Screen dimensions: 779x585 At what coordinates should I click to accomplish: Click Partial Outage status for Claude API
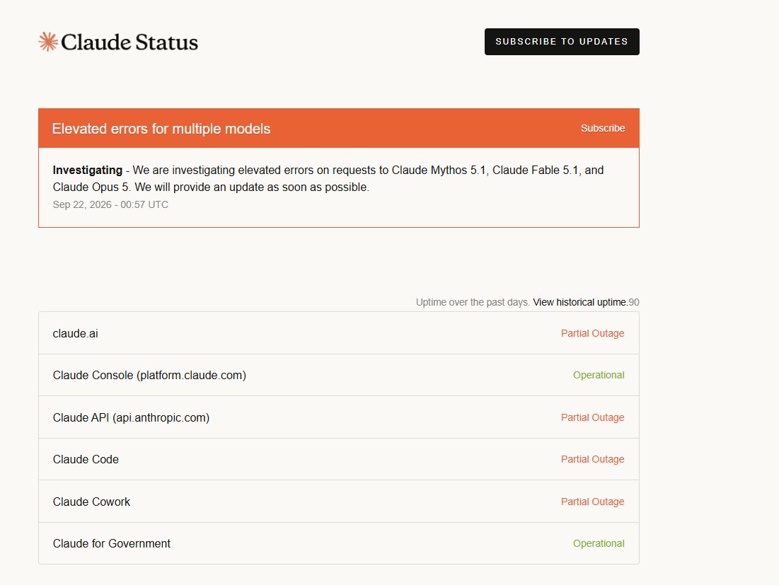[592, 417]
